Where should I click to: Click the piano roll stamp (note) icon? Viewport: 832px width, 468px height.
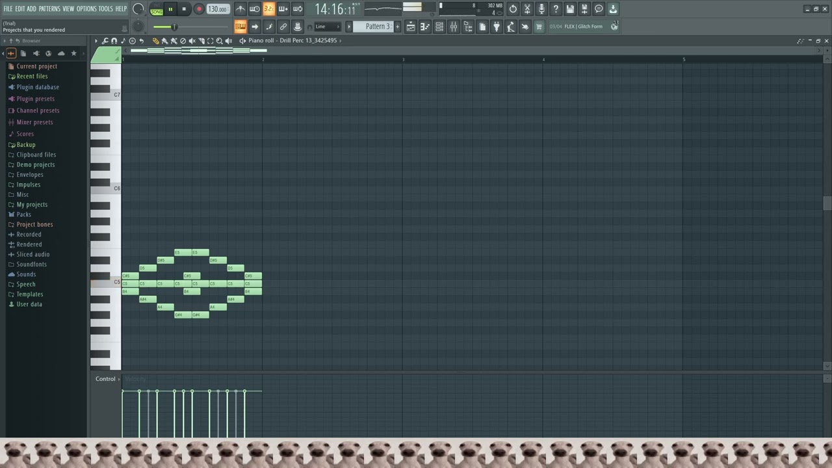tap(123, 41)
